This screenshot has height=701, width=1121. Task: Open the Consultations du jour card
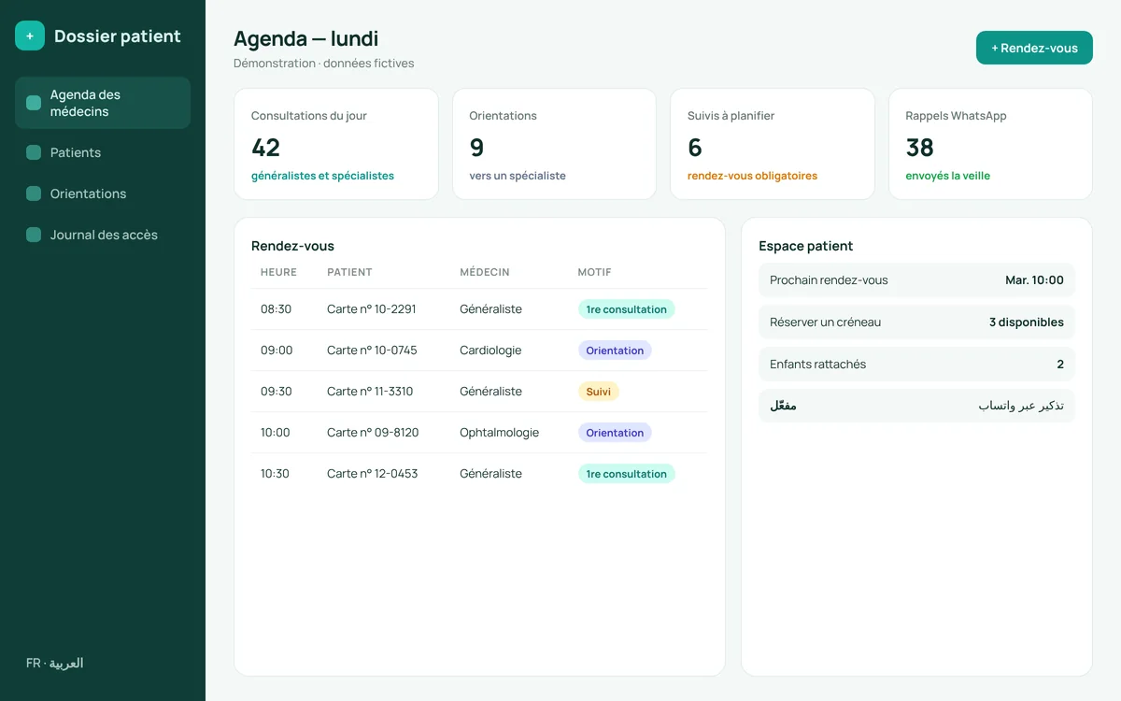336,144
